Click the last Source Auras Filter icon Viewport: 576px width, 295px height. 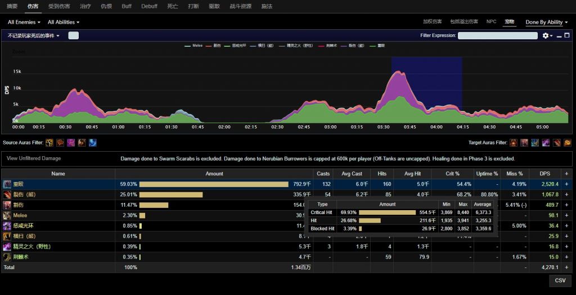[92, 143]
